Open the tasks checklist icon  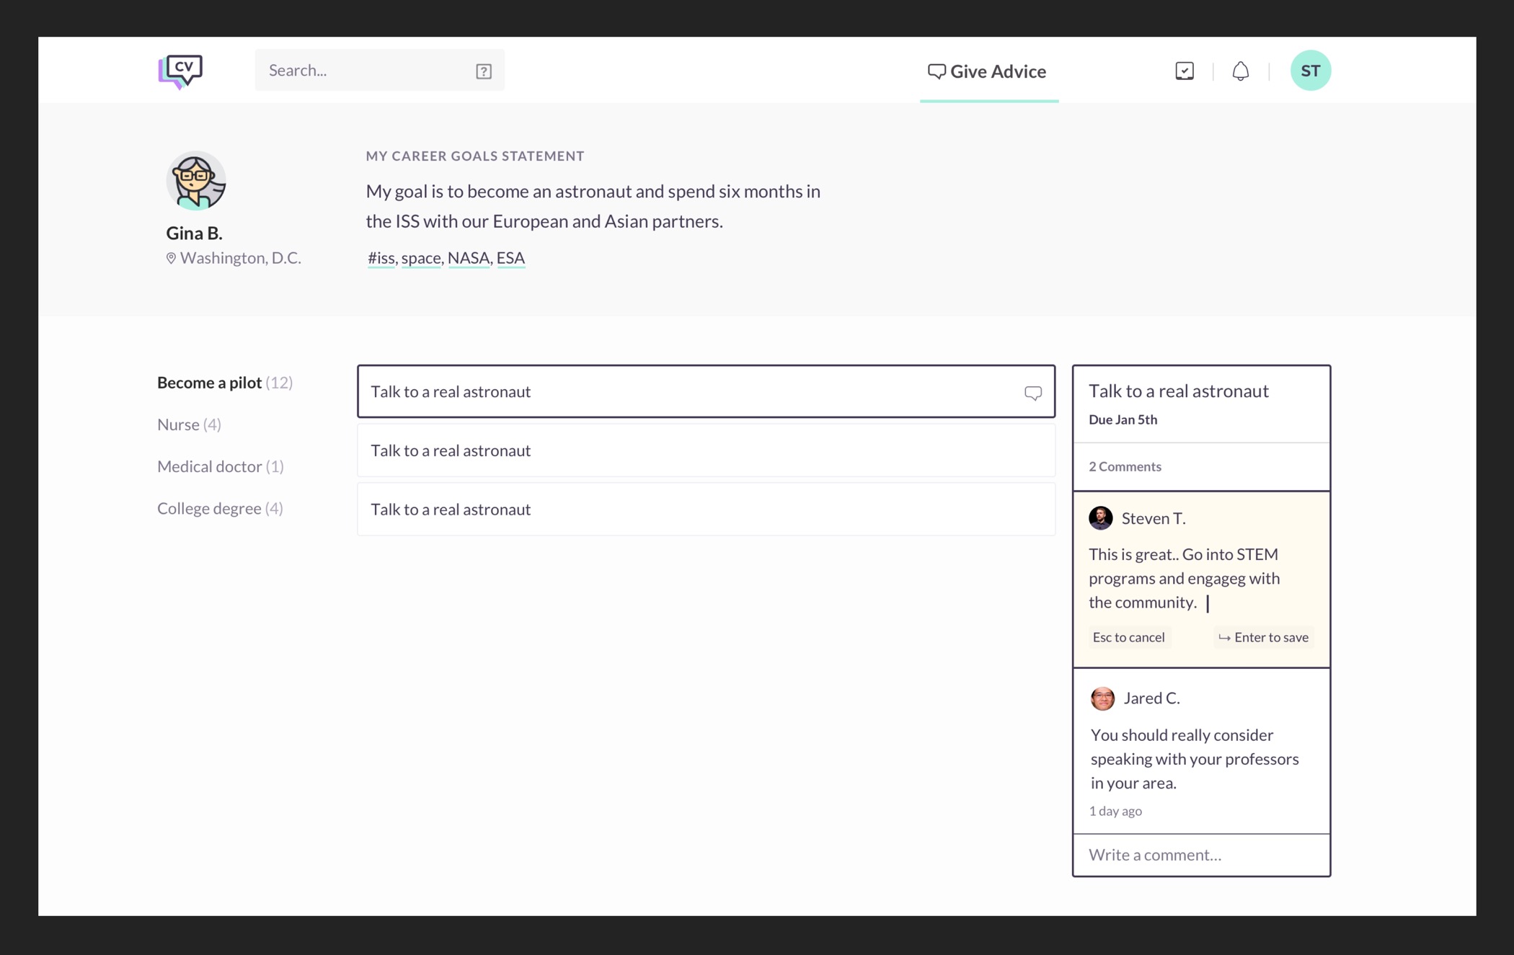click(1184, 71)
